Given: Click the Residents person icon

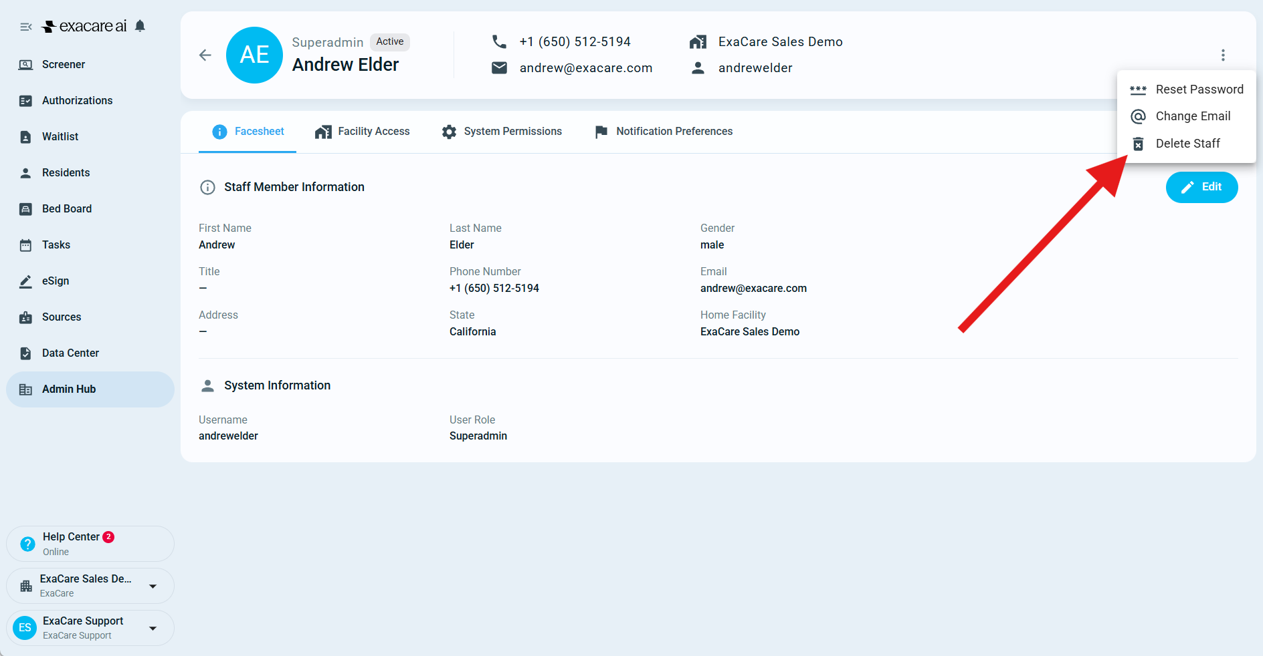Looking at the screenshot, I should [25, 173].
